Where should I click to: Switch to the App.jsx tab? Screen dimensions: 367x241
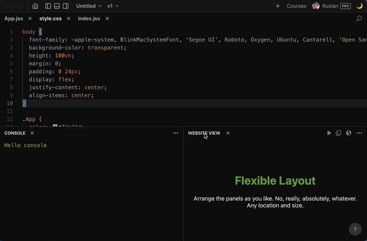pos(14,18)
